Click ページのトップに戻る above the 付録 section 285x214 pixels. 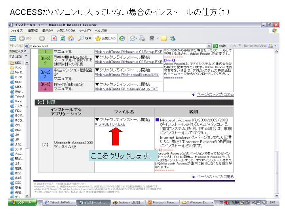(x=215, y=94)
